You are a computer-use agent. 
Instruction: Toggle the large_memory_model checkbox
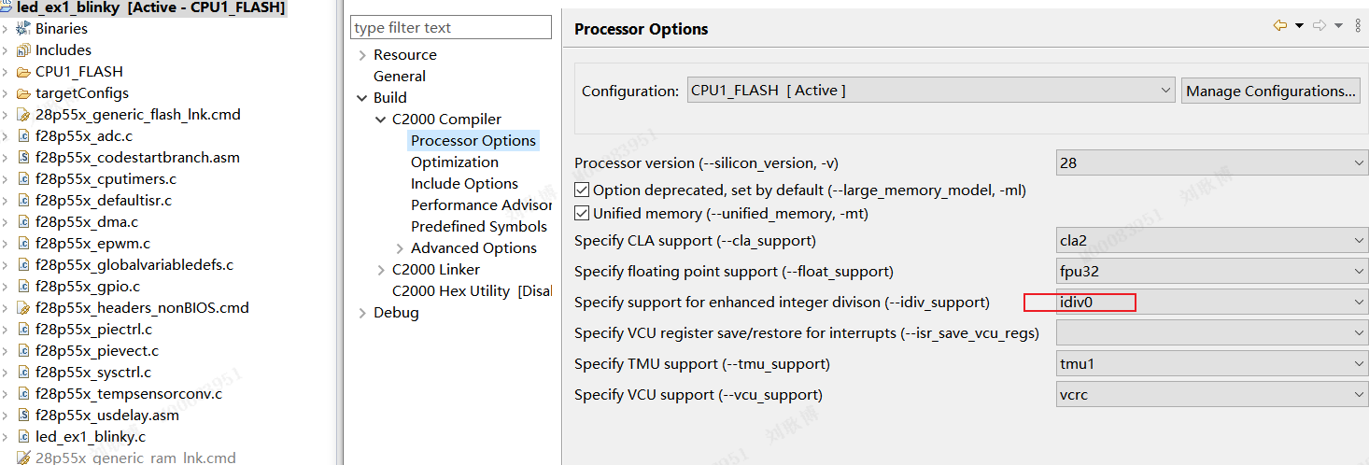point(582,190)
